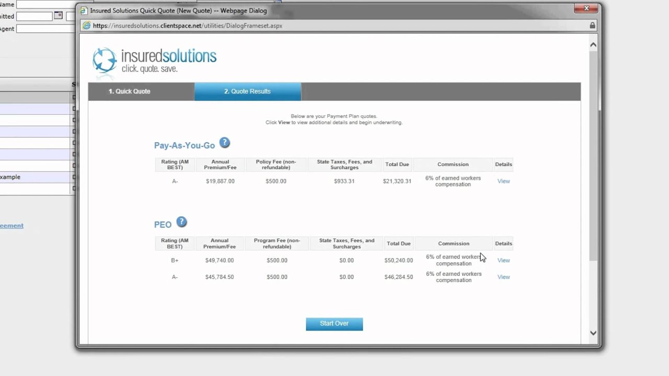Click dialog title bar document icon
The height and width of the screenshot is (376, 669).
click(84, 10)
